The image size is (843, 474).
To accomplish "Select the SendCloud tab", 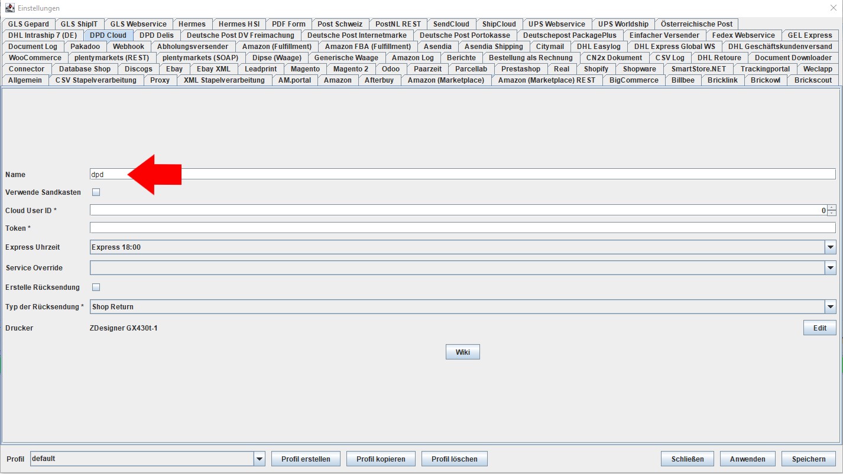I will point(451,24).
